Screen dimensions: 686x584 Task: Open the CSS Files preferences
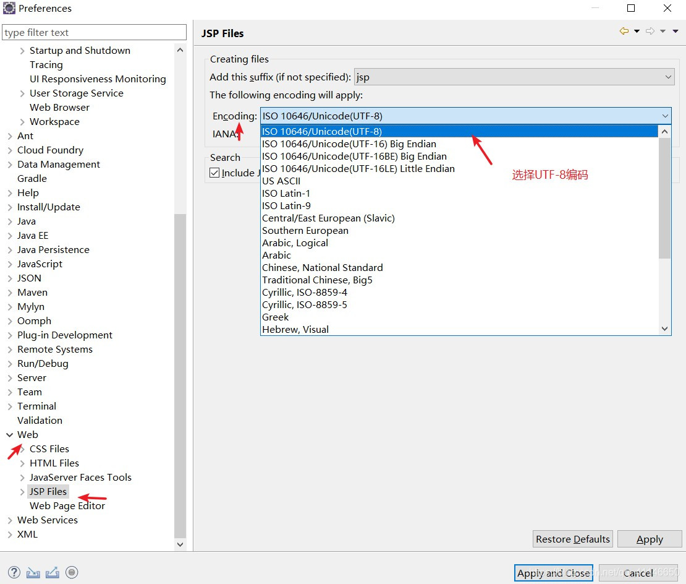[49, 449]
